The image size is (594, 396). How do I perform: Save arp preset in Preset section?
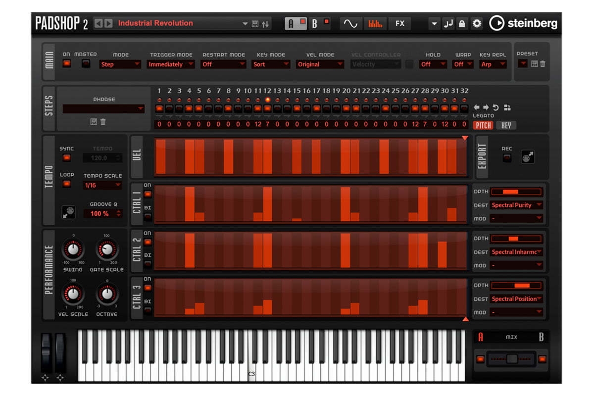click(535, 64)
